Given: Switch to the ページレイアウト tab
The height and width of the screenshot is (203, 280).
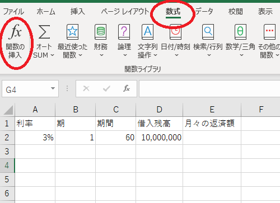Looking at the screenshot, I should click(x=125, y=12).
